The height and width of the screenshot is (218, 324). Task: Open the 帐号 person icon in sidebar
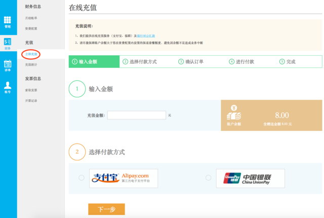tap(8, 85)
